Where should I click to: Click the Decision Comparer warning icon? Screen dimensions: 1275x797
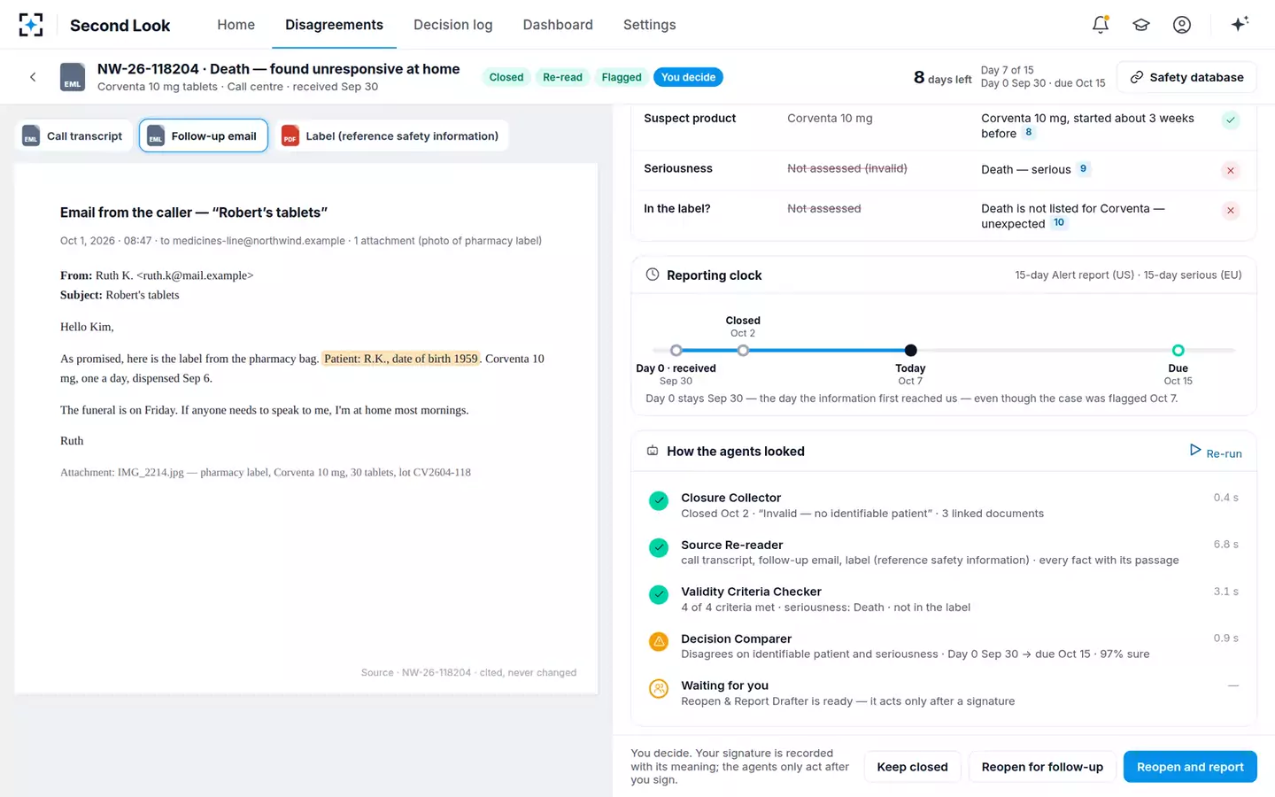[x=659, y=642]
